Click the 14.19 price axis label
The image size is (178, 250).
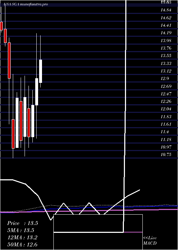click(166, 33)
